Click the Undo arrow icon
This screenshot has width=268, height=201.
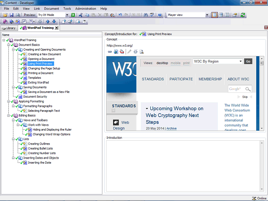[120, 15]
